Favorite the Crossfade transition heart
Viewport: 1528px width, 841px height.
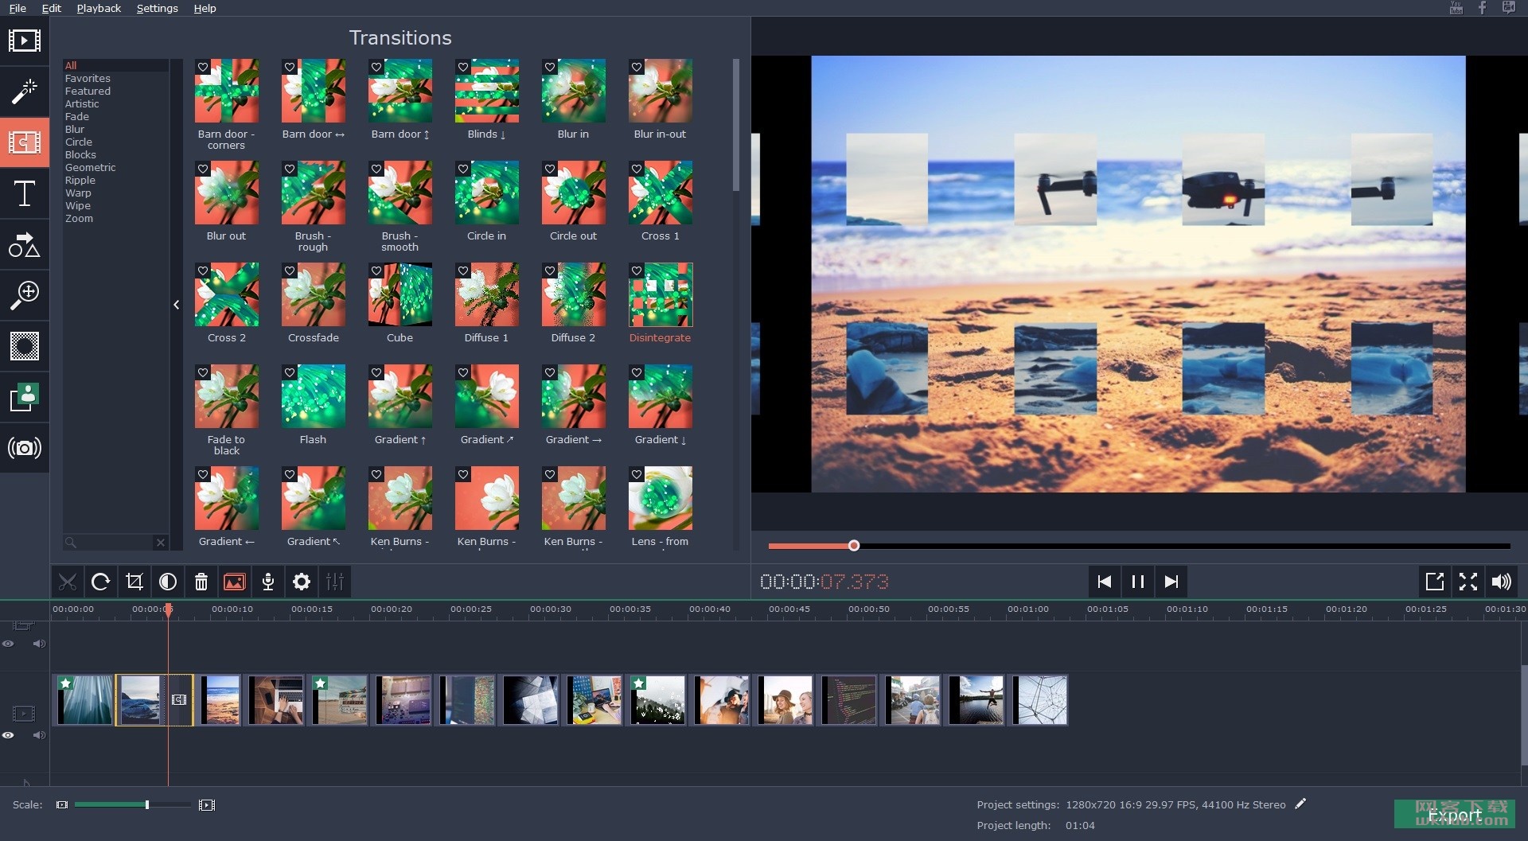point(290,271)
